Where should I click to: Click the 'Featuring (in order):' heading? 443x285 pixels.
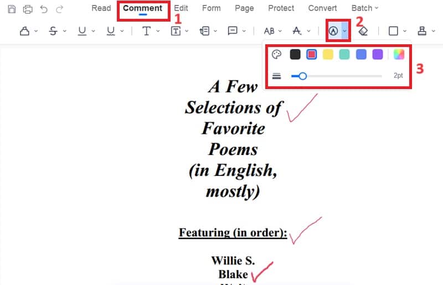coord(233,233)
